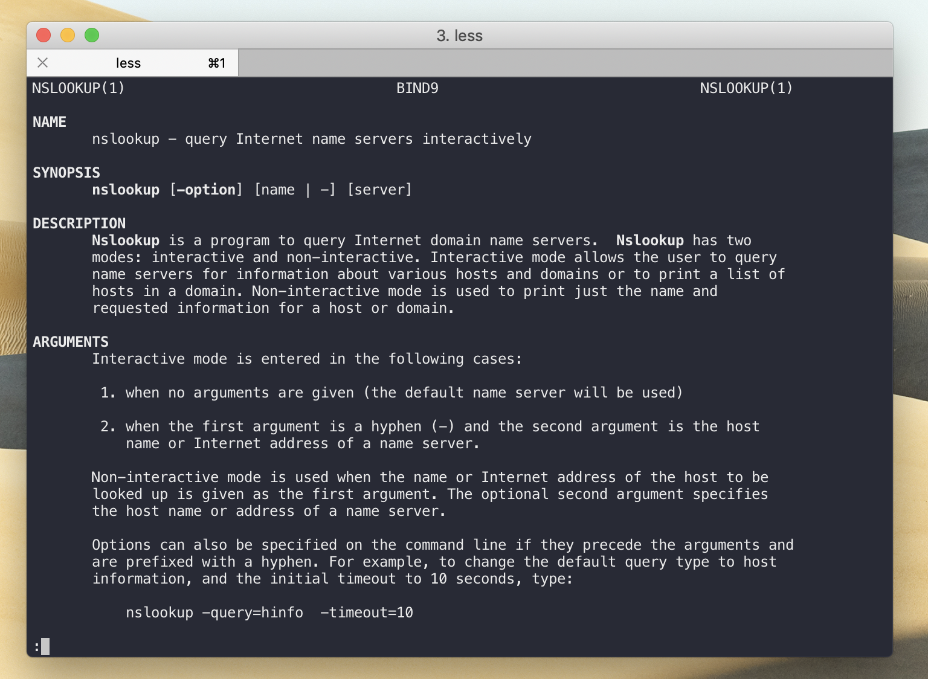Click the "3. less" window title
The width and height of the screenshot is (928, 679).
[x=459, y=36]
